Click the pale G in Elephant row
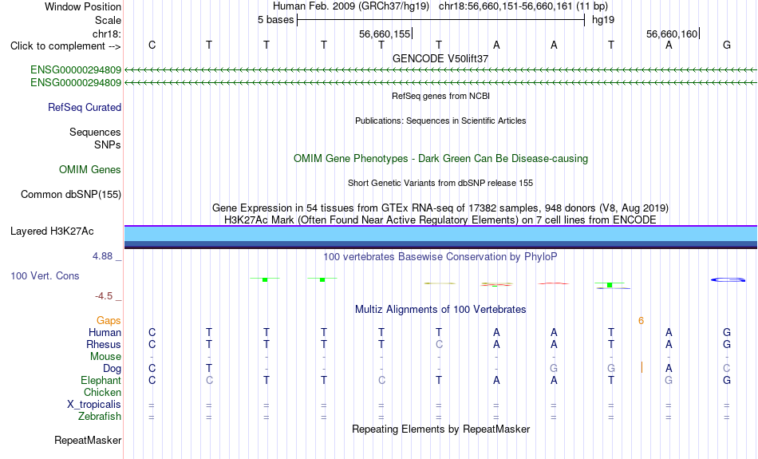This screenshot has height=459, width=758. tap(669, 381)
